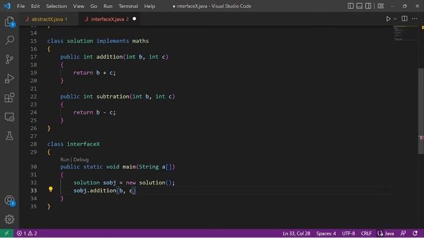
Task: Click 'addition' method name on line 17
Action: [109, 57]
